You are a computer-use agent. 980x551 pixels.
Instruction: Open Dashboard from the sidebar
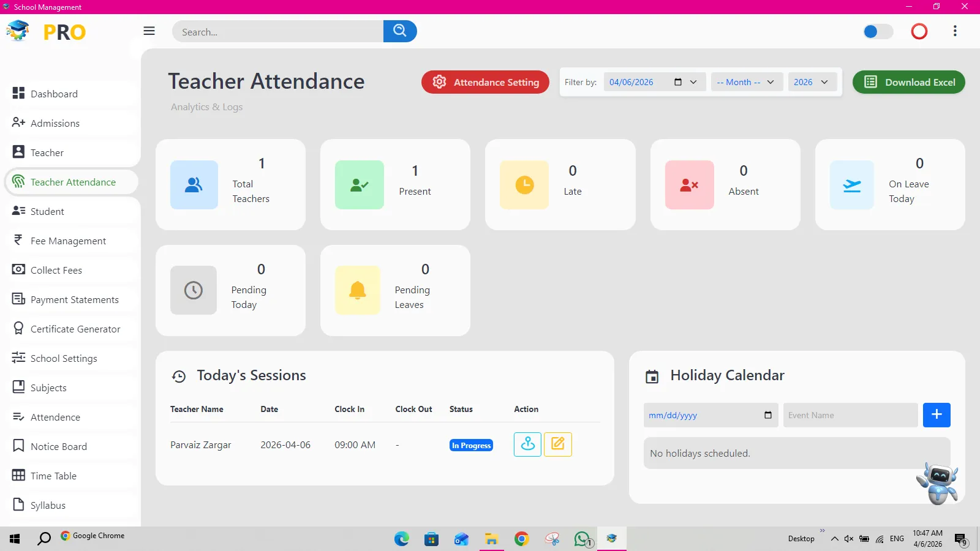72,94
